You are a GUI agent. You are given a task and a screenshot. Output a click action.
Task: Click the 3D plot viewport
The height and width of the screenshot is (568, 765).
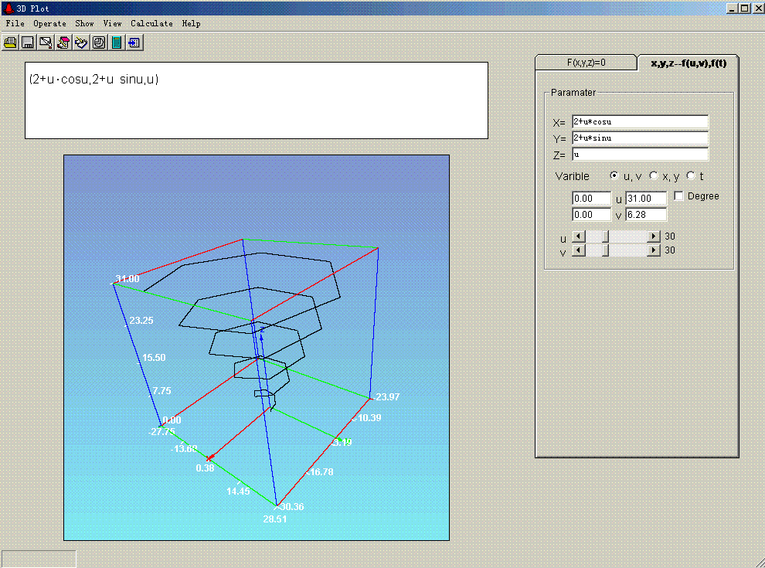pyautogui.click(x=257, y=348)
